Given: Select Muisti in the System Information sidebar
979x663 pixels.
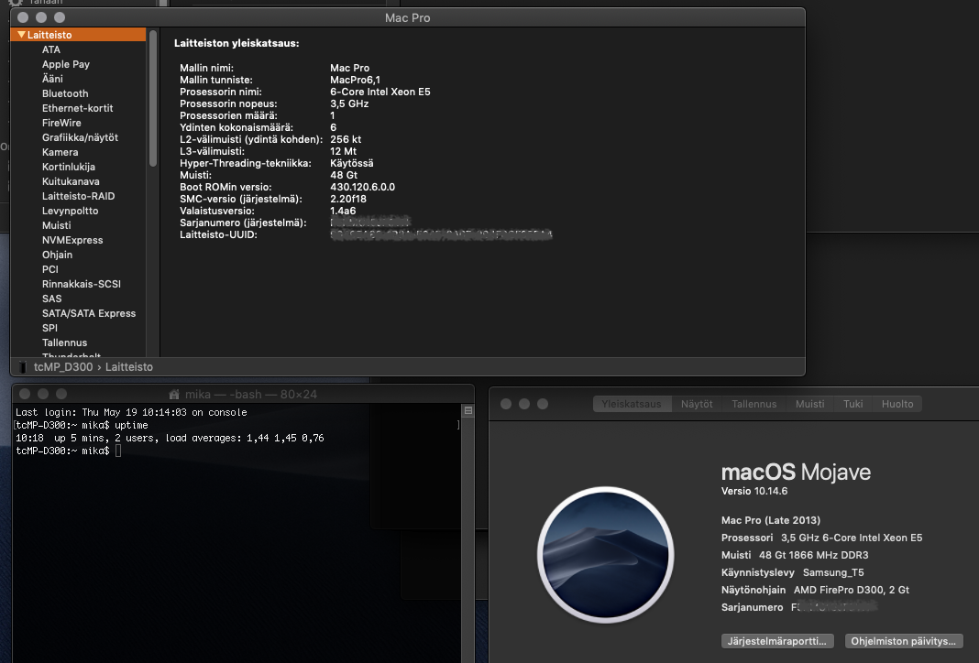Looking at the screenshot, I should [56, 225].
